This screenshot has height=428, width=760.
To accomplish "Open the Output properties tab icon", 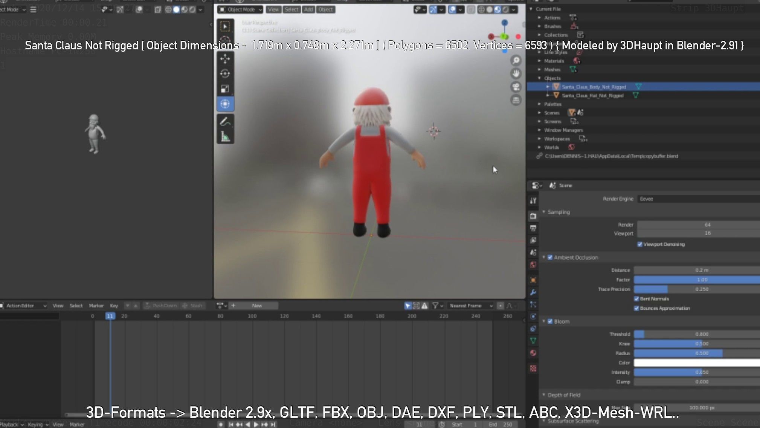I will coord(533,228).
